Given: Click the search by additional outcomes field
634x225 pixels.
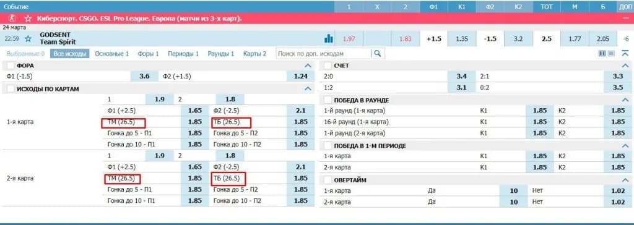Looking at the screenshot, I should [x=323, y=53].
